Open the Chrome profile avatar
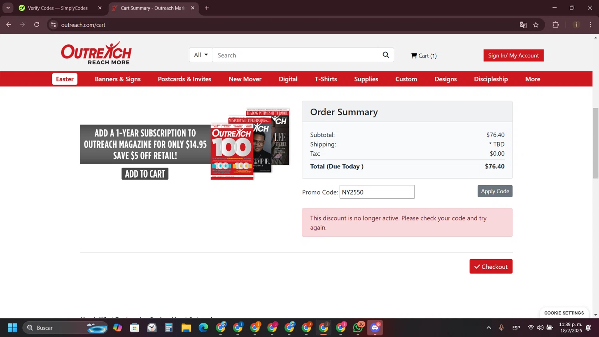The image size is (599, 337). click(x=576, y=25)
